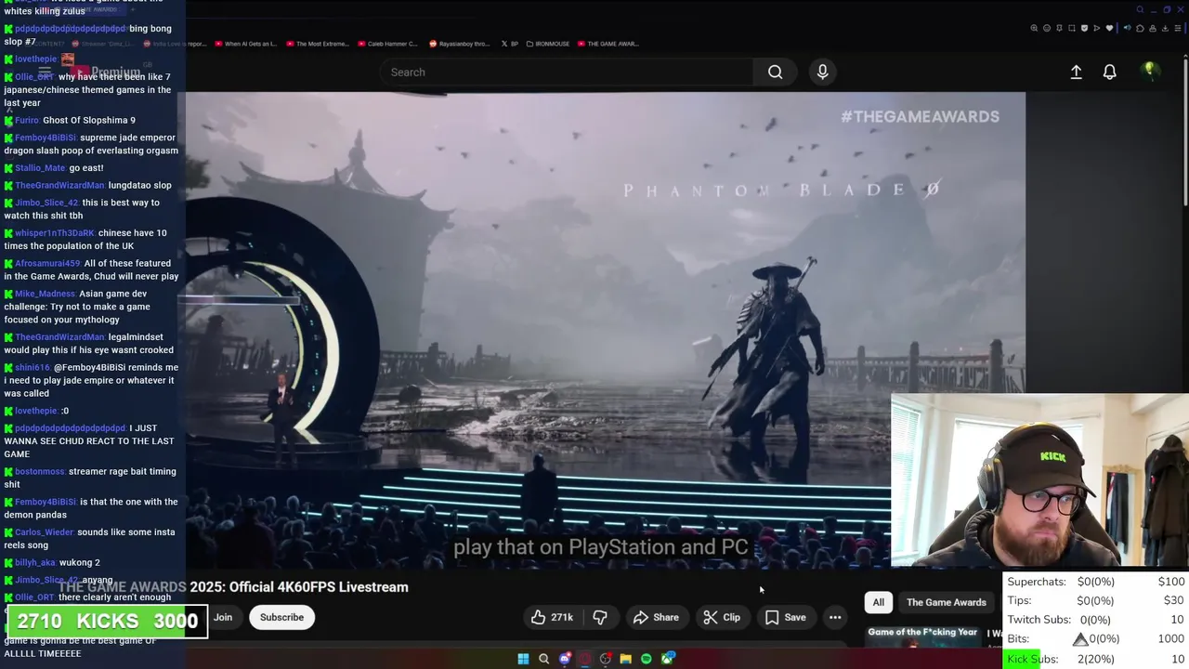Click chat username Afrosamurai459
The width and height of the screenshot is (1189, 669).
pos(47,263)
